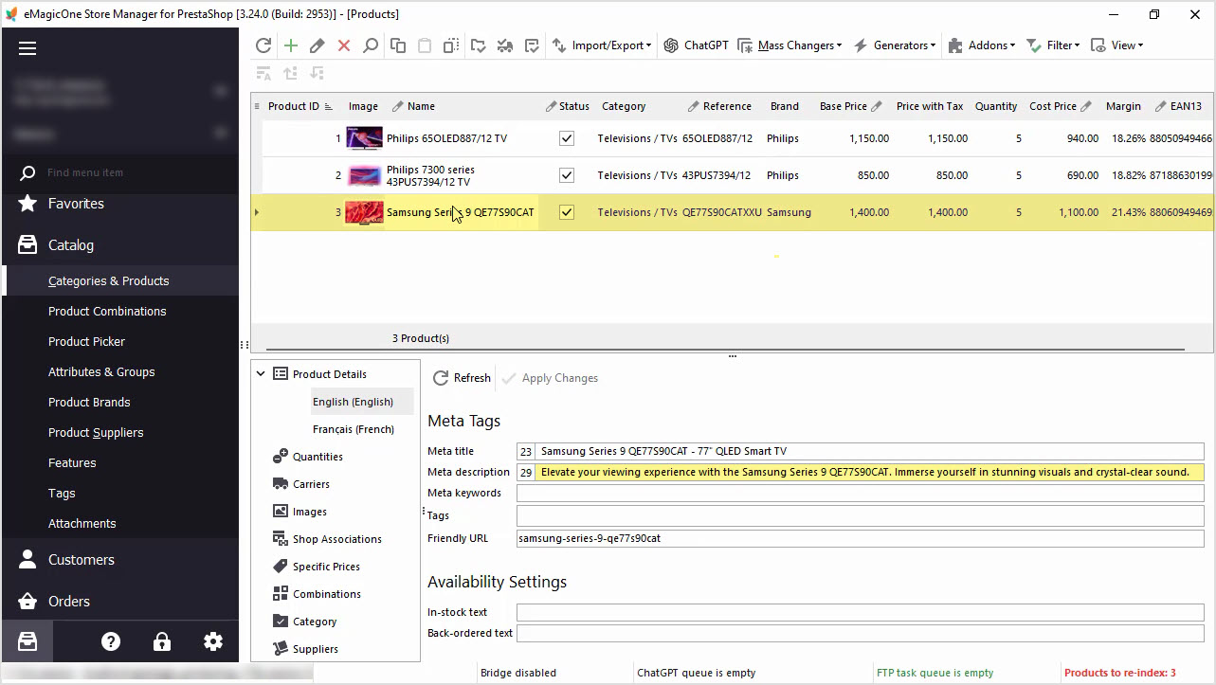Image resolution: width=1216 pixels, height=685 pixels.
Task: Copy product with the copy icon
Action: [398, 45]
